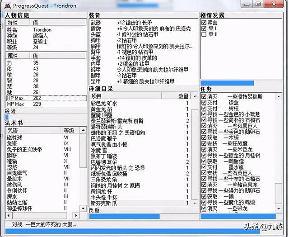Select the 武器 +12 锯齿的 长矛 row
Image resolution: width=289 pixels, height=237 pixels.
coord(144,23)
